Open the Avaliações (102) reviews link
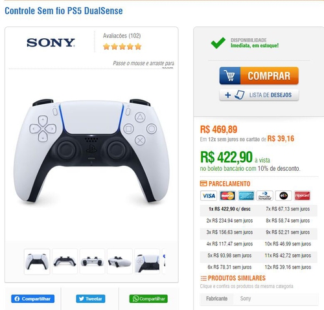Image resolution: width=324 pixels, height=310 pixels. click(122, 36)
